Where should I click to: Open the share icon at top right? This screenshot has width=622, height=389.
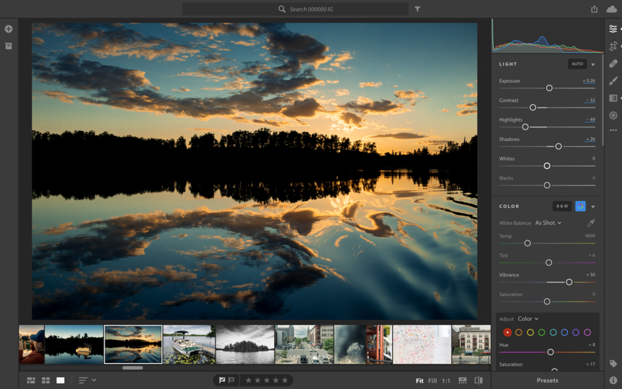[594, 9]
